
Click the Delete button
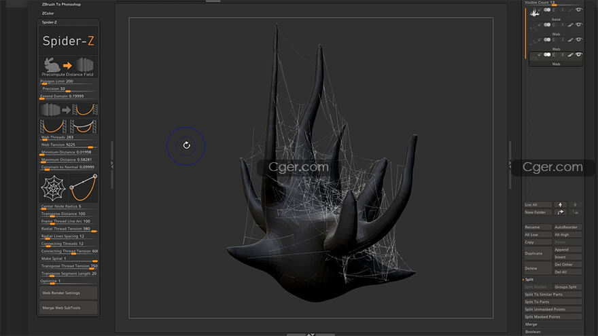[538, 268]
